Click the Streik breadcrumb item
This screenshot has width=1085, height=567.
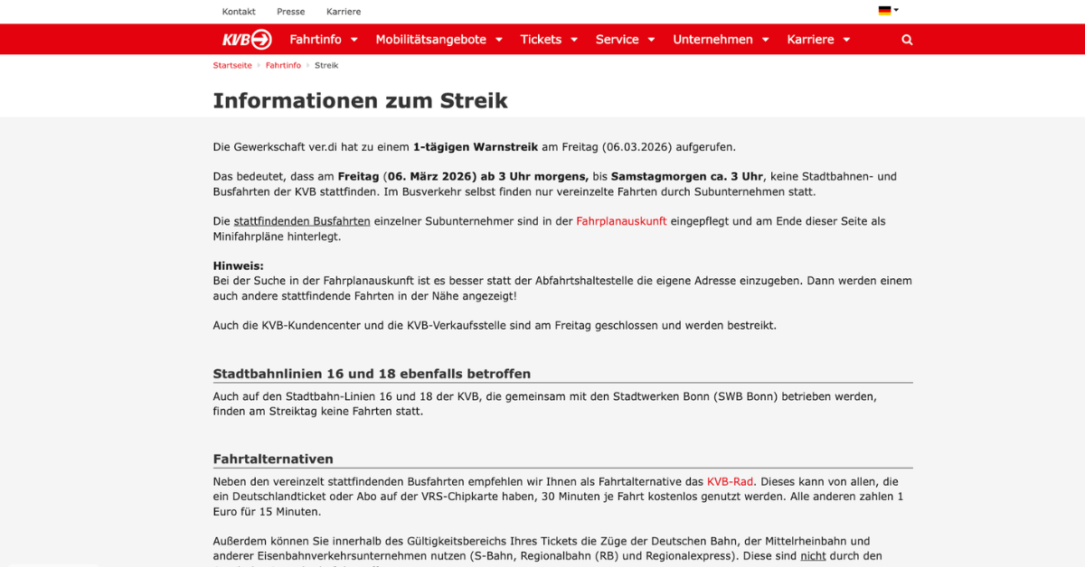tap(326, 65)
